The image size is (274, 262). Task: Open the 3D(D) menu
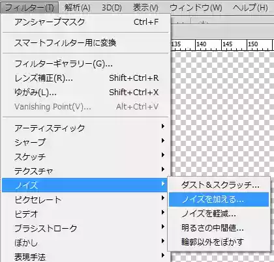112,8
